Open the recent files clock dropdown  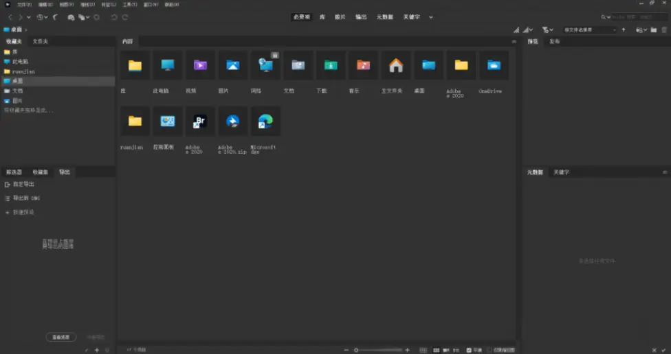[x=42, y=18]
